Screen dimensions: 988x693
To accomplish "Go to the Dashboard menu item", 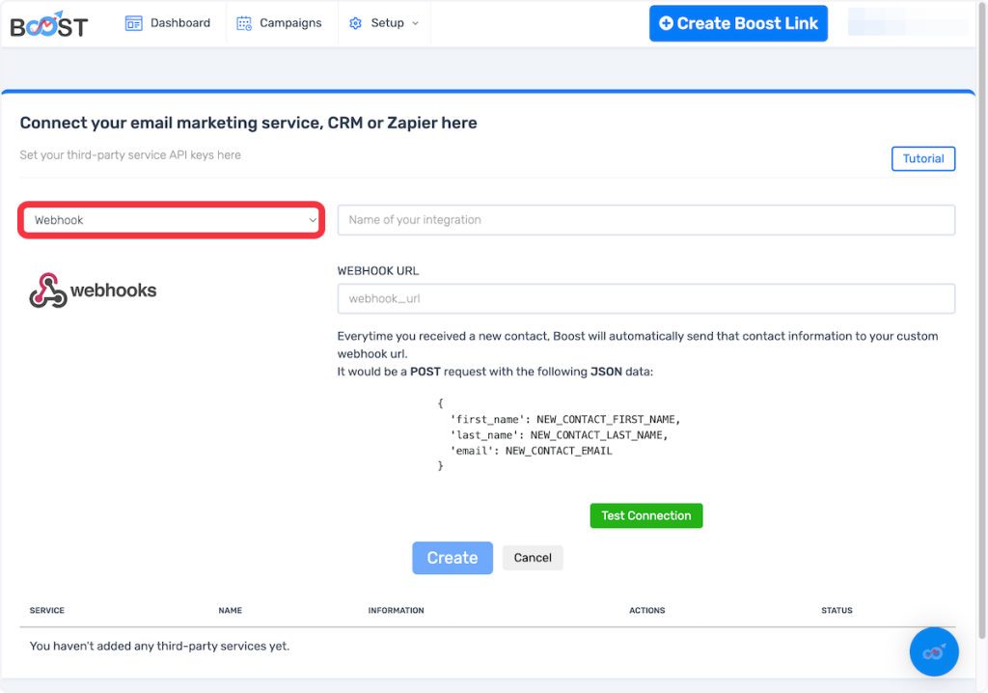I will pyautogui.click(x=179, y=23).
